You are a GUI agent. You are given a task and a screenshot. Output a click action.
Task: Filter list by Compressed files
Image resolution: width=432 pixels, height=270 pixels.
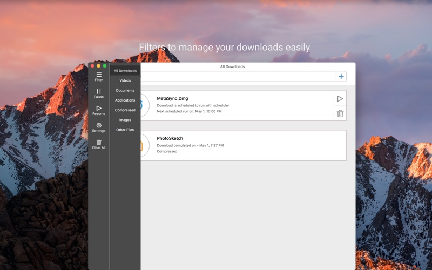coord(125,110)
